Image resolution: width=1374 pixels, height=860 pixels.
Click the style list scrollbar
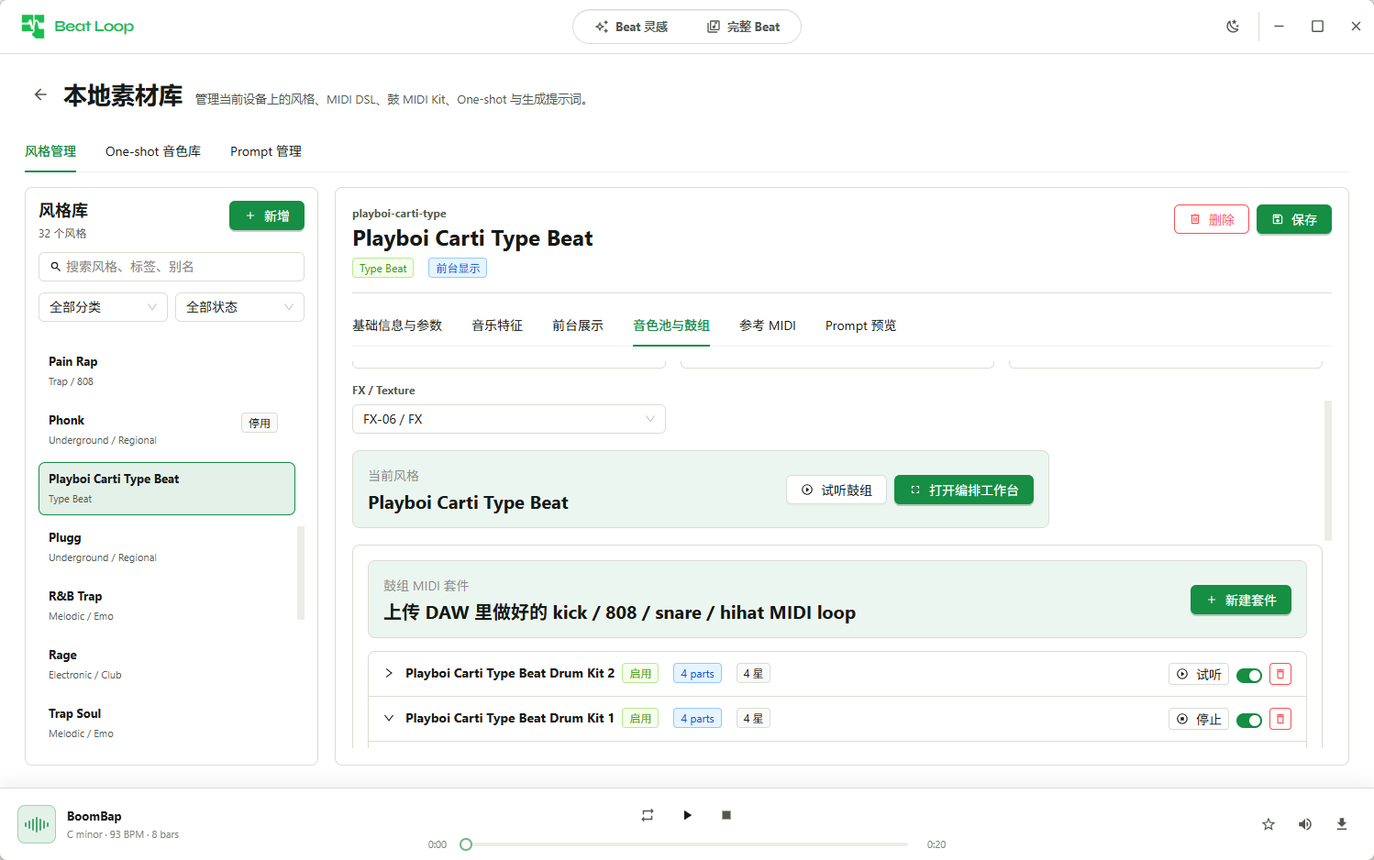click(301, 573)
